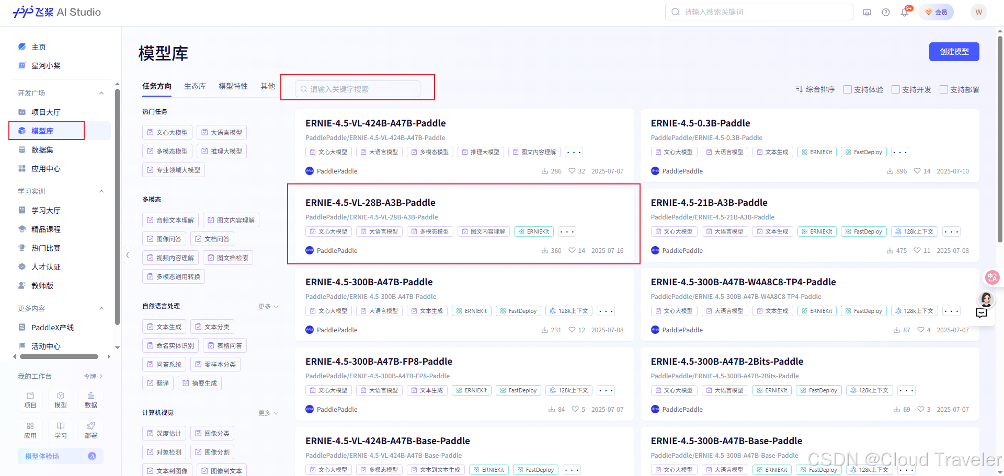
Task: Select the 文本分类 filter tag
Action: tap(212, 327)
